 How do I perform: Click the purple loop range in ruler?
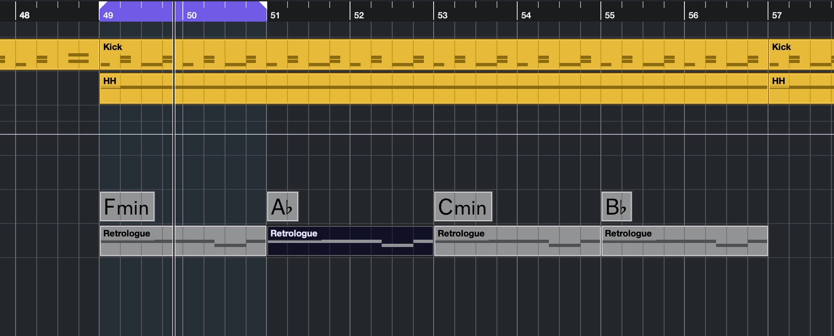pos(183,11)
